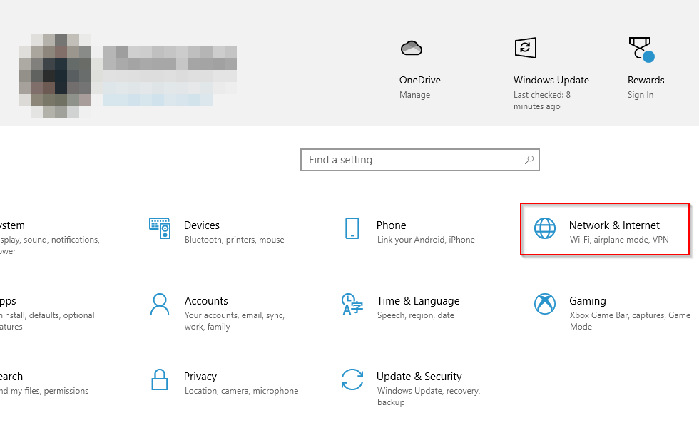Click the Update & Security arrows icon

(x=352, y=379)
